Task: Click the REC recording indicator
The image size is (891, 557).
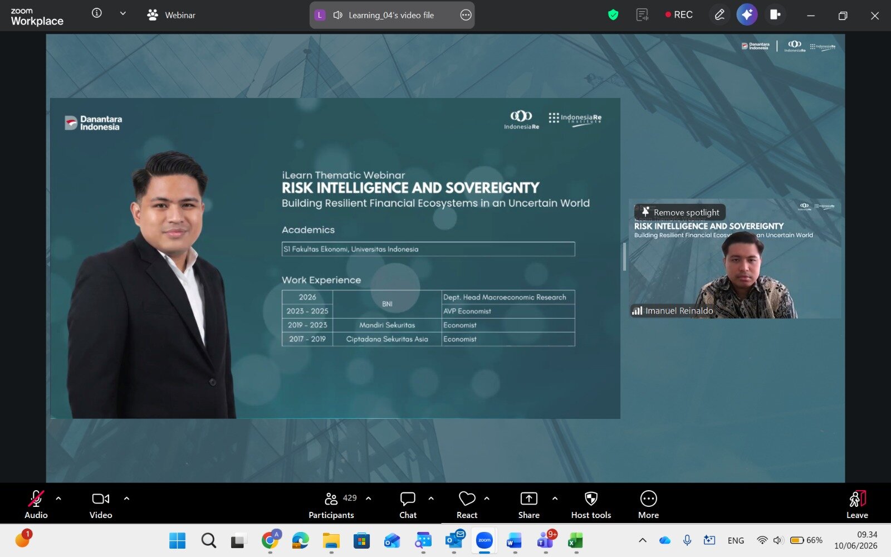Action: [x=679, y=15]
